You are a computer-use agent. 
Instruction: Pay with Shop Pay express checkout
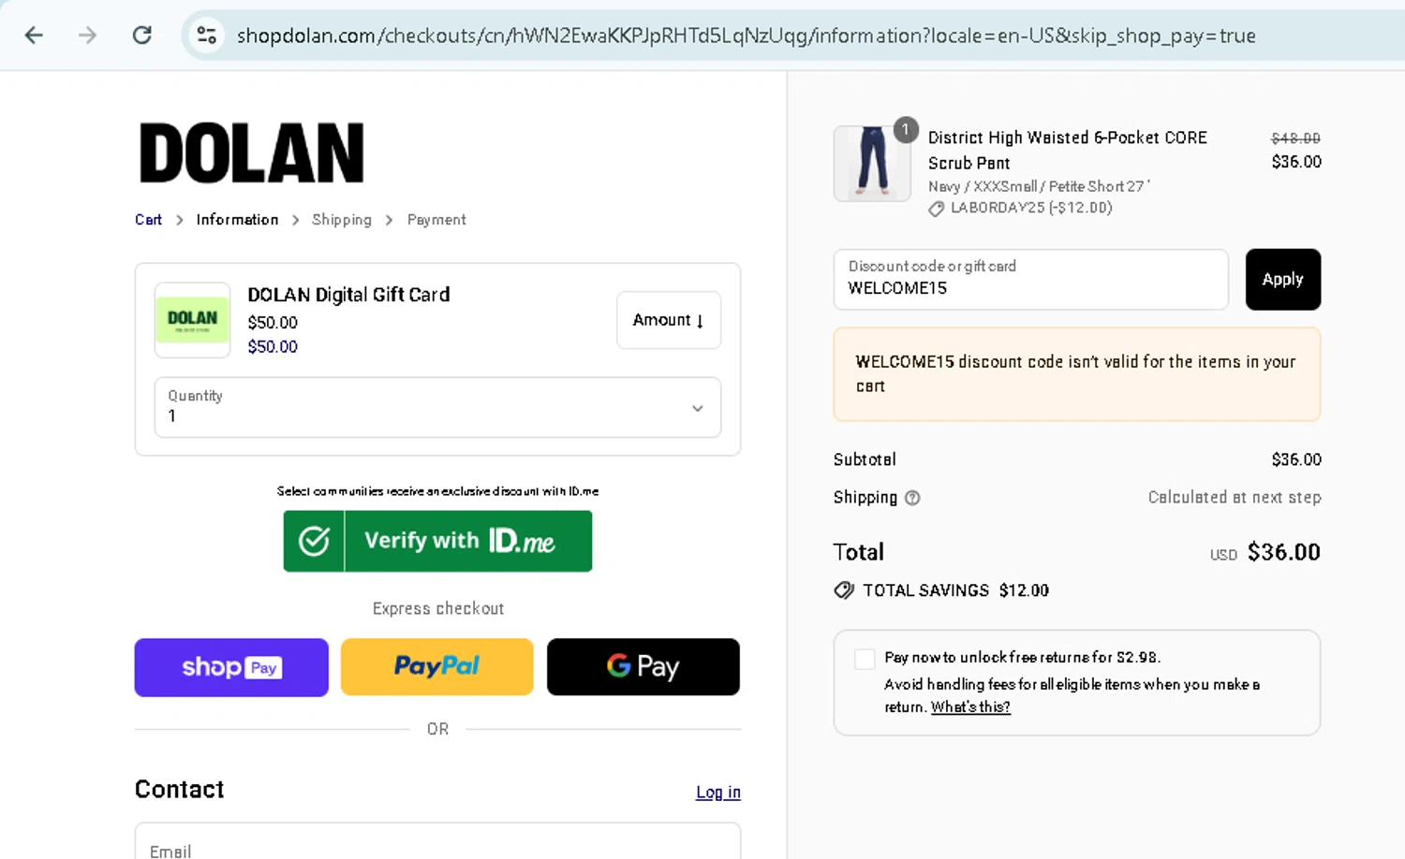231,667
